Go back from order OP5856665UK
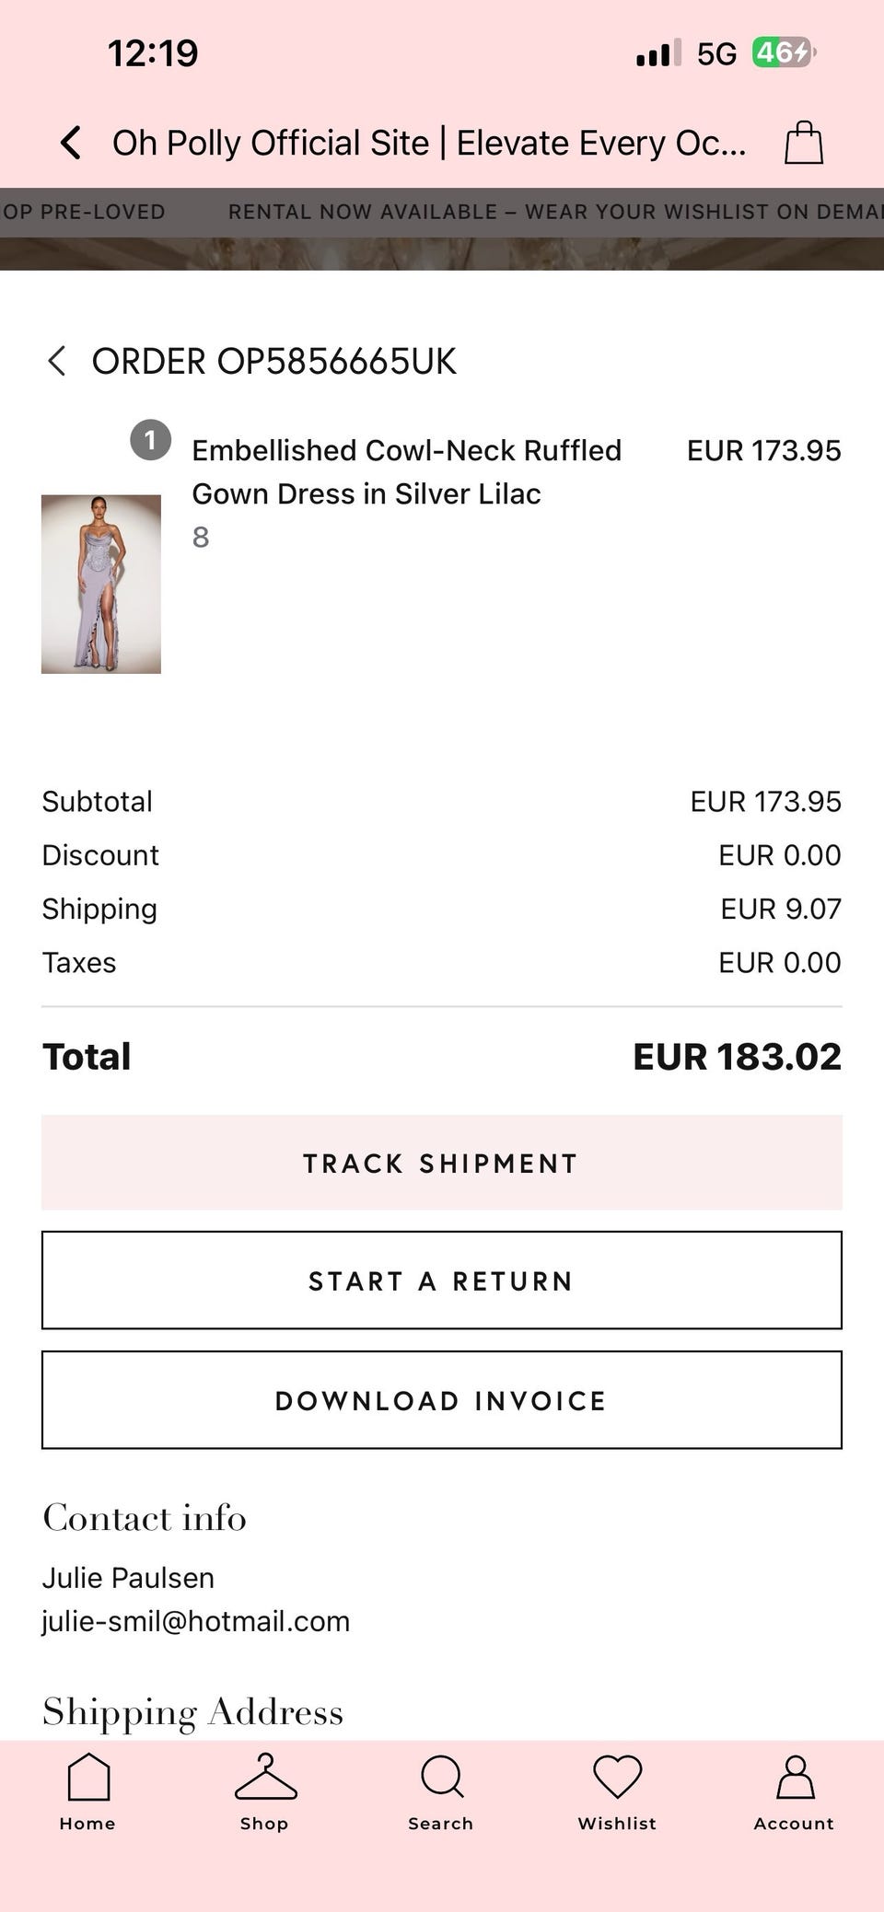This screenshot has width=884, height=1912. coord(57,361)
